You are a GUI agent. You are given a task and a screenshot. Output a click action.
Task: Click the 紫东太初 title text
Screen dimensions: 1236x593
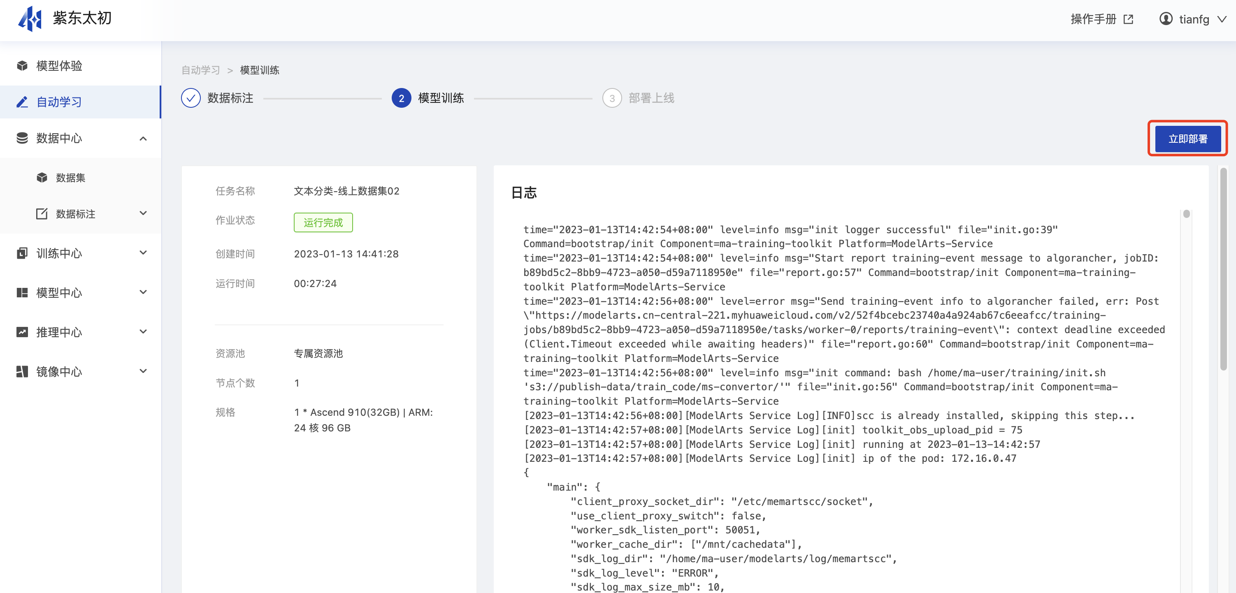[x=82, y=18]
